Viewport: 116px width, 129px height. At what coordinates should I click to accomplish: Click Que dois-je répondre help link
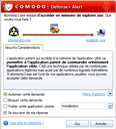27,123
